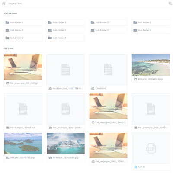Open the RE1M0uF_1920x1080.jpg iceberg thumbnail
The height and width of the screenshot is (173, 173).
[66, 144]
